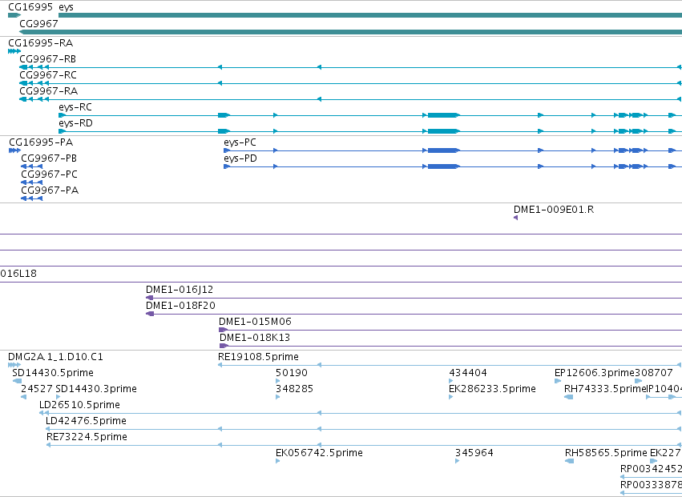
Task: Click the purple start arrow of DME1-018K13
Action: [x=224, y=346]
